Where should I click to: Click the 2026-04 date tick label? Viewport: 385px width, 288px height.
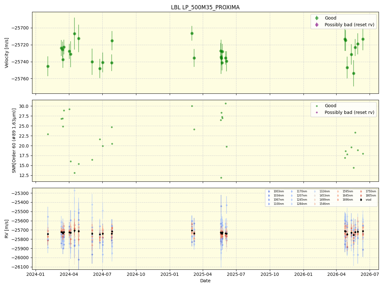(x=337, y=274)
